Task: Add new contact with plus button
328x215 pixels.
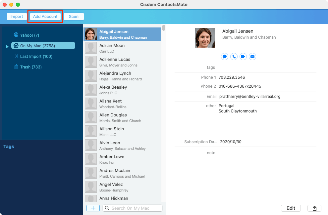Action: pos(93,208)
